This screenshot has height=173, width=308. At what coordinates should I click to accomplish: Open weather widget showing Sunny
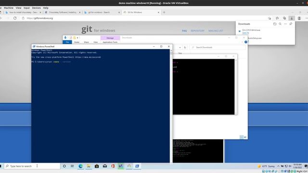266,166
